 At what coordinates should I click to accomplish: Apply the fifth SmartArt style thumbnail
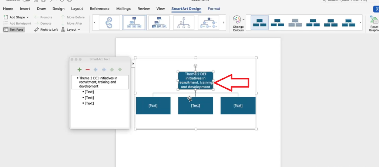(331, 23)
